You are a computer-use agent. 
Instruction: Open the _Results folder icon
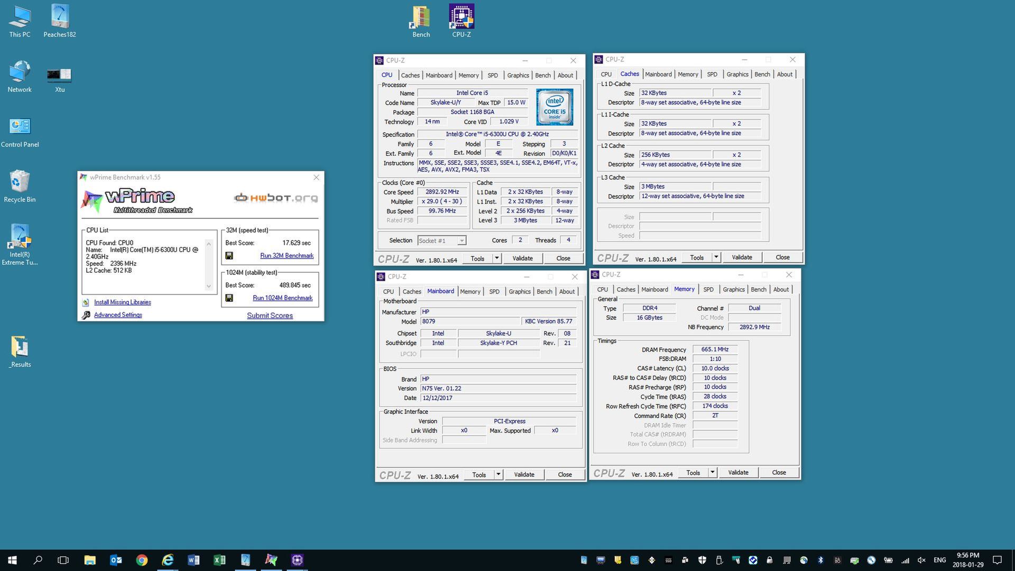(x=20, y=351)
